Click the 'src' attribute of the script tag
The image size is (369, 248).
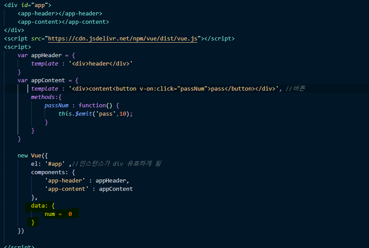pos(36,39)
